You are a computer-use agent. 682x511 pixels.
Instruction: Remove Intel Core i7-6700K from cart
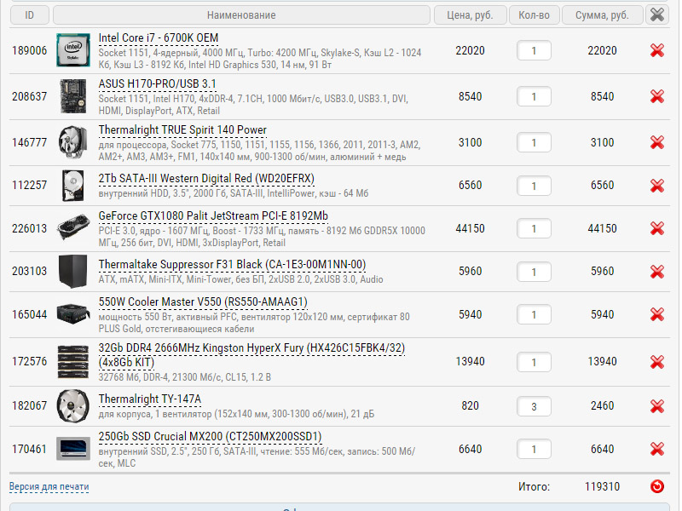656,51
